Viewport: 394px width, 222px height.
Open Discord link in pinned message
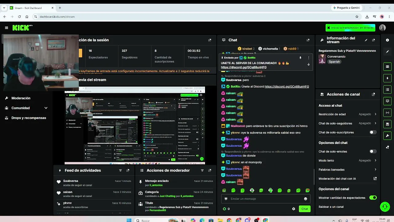(x=244, y=67)
